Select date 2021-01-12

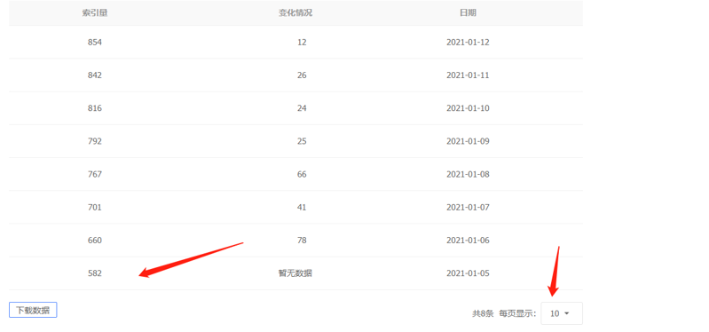(x=468, y=42)
